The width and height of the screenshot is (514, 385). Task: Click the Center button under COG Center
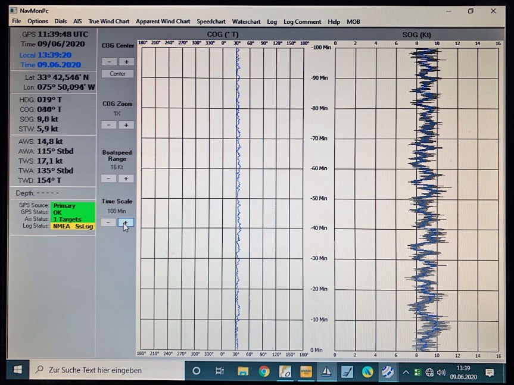click(x=118, y=74)
